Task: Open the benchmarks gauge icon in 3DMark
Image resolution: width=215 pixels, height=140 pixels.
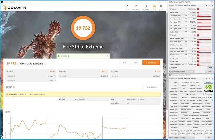Action: pyautogui.click(x=136, y=6)
